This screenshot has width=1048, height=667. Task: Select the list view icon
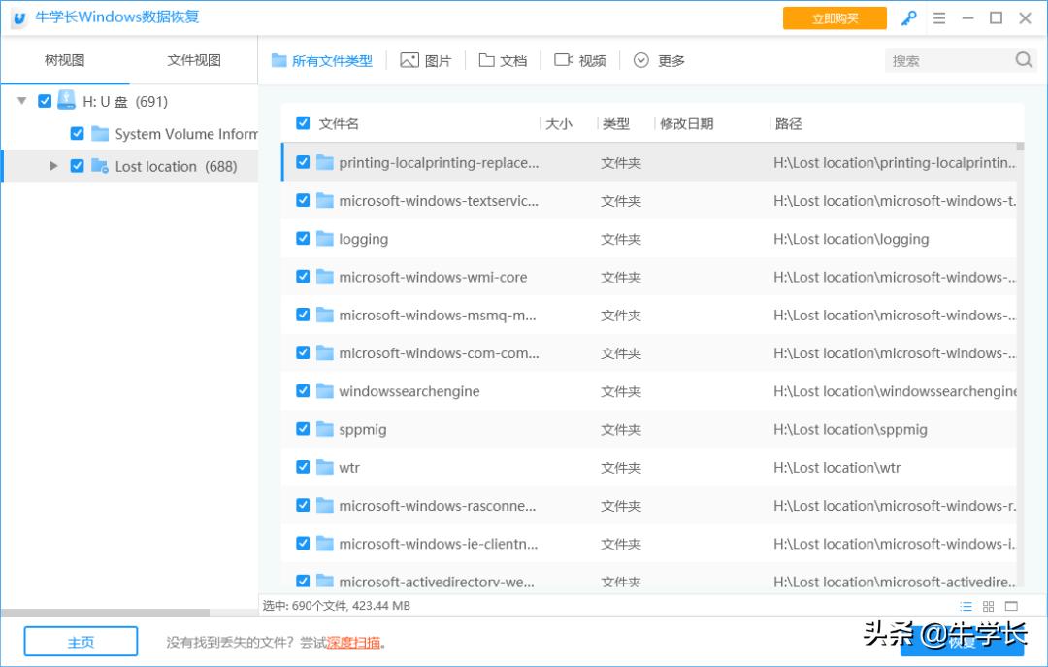coord(966,606)
